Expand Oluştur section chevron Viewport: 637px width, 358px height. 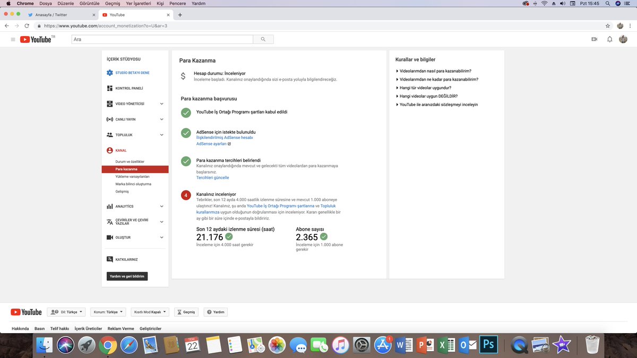pos(161,237)
